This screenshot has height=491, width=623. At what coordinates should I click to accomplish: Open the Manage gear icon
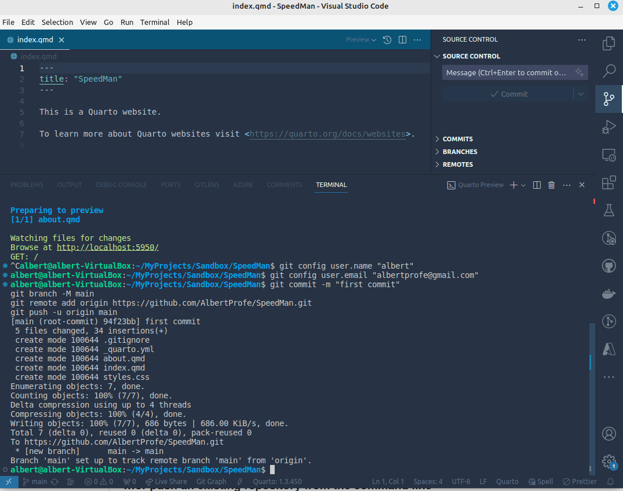pyautogui.click(x=609, y=461)
